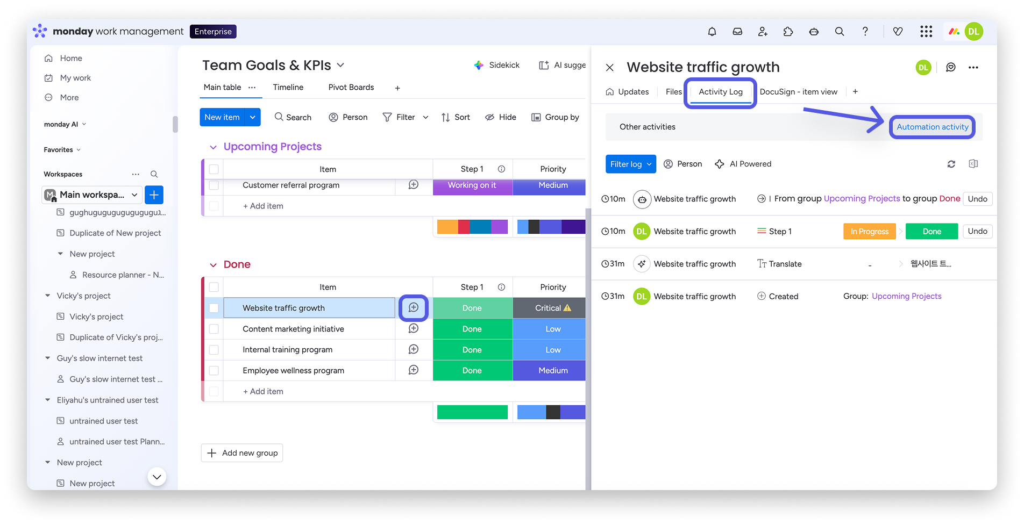Click the Critical priority cell
The height and width of the screenshot is (525, 1024).
552,308
